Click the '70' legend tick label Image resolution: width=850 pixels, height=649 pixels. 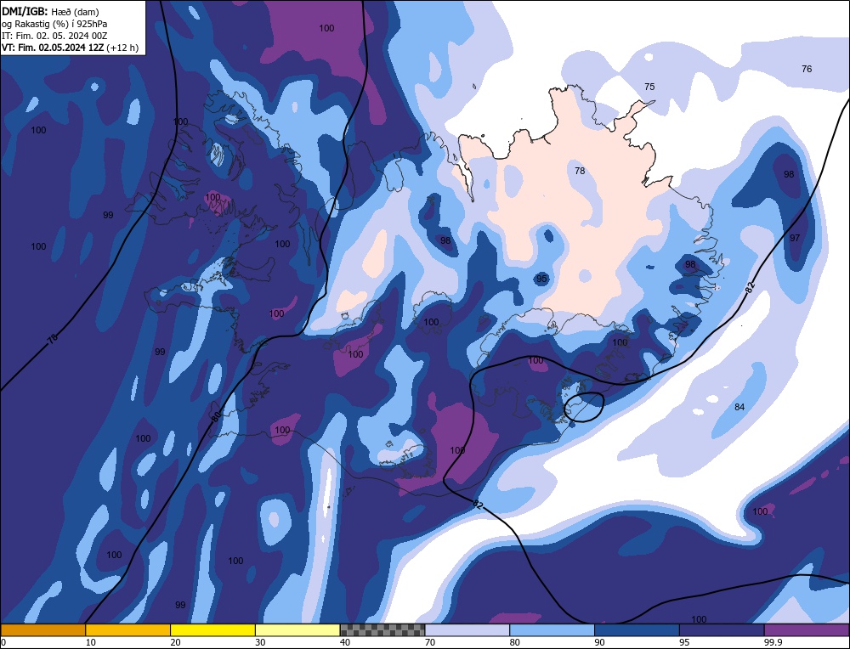430,642
